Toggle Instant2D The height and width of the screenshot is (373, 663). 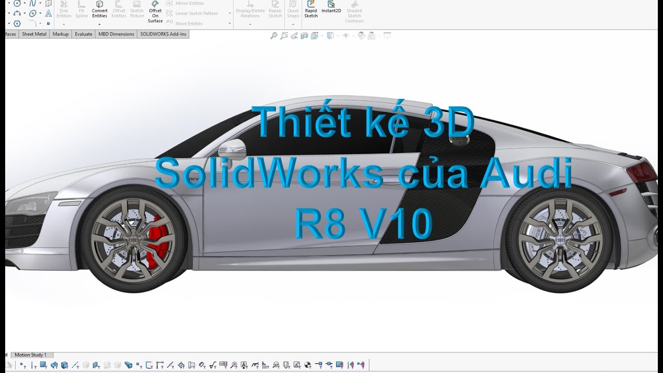(331, 8)
